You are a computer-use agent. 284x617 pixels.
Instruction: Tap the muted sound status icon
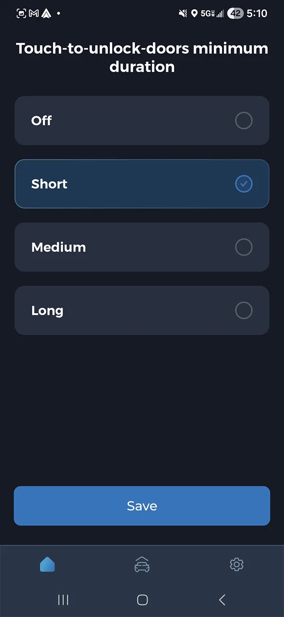coord(183,13)
